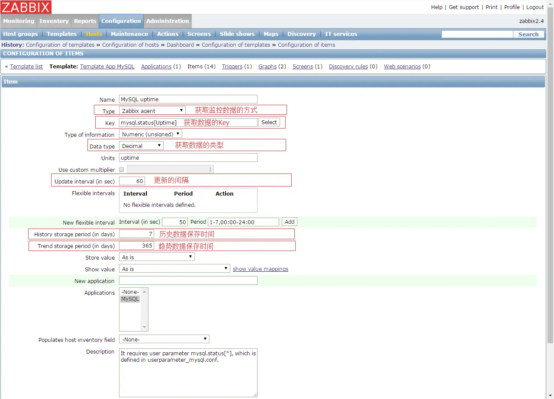554x399 pixels.
Task: Click the Description text area
Action: point(188,373)
